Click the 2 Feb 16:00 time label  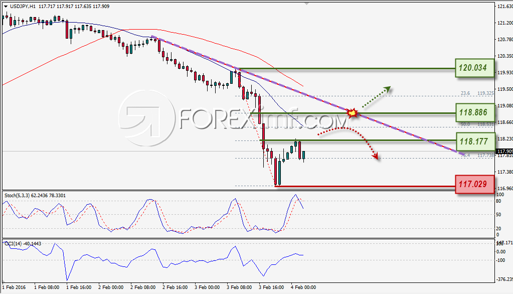coord(175,287)
